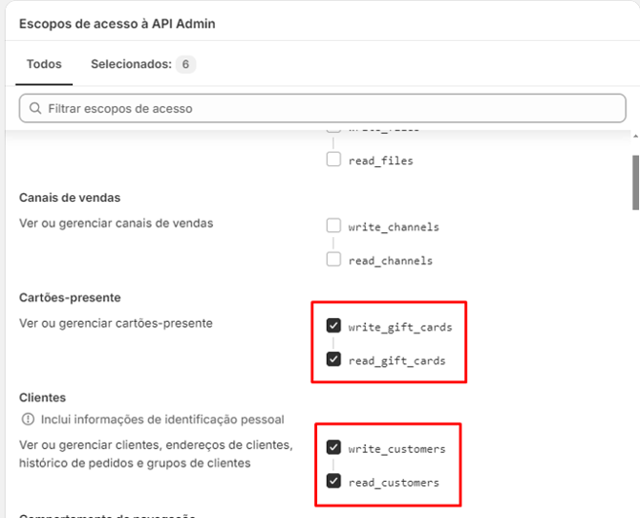Screen dimensions: 640x518
Task: Enable the read_channels checkbox
Action: click(x=333, y=260)
